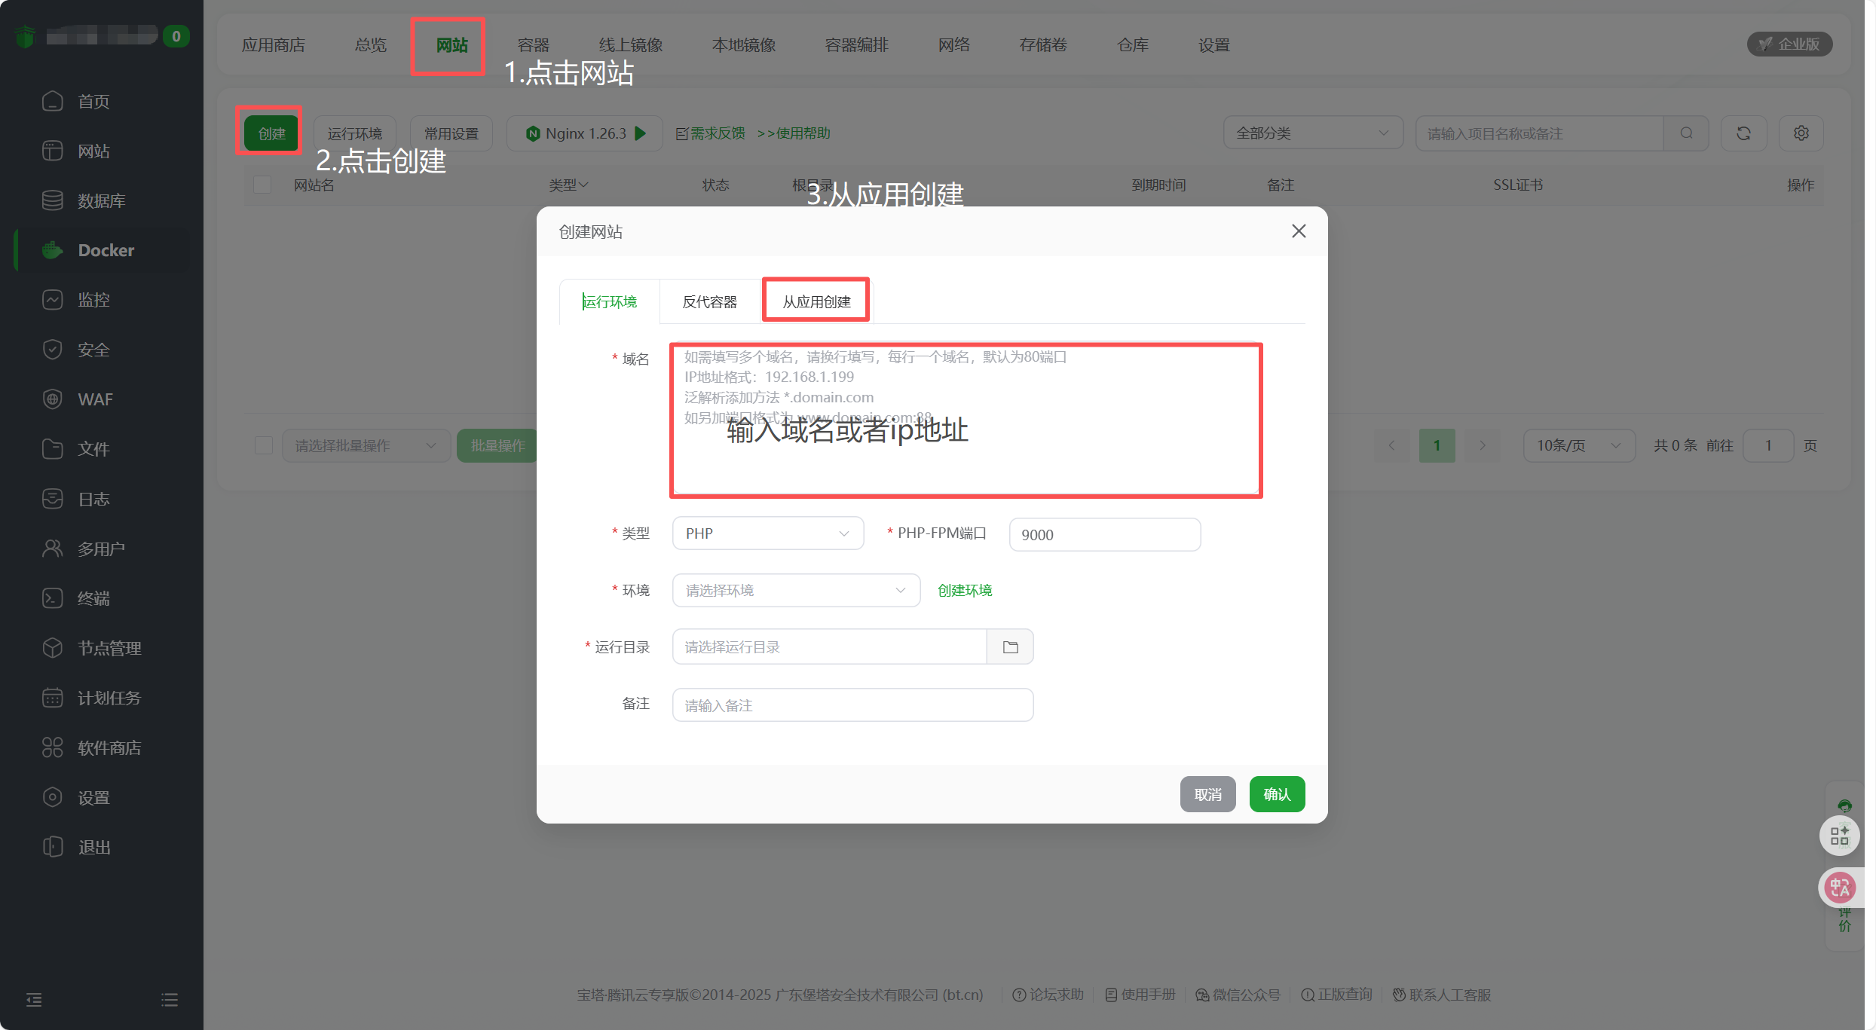This screenshot has width=1876, height=1030.
Task: Open 终端 terminal in sidebar
Action: coord(93,598)
